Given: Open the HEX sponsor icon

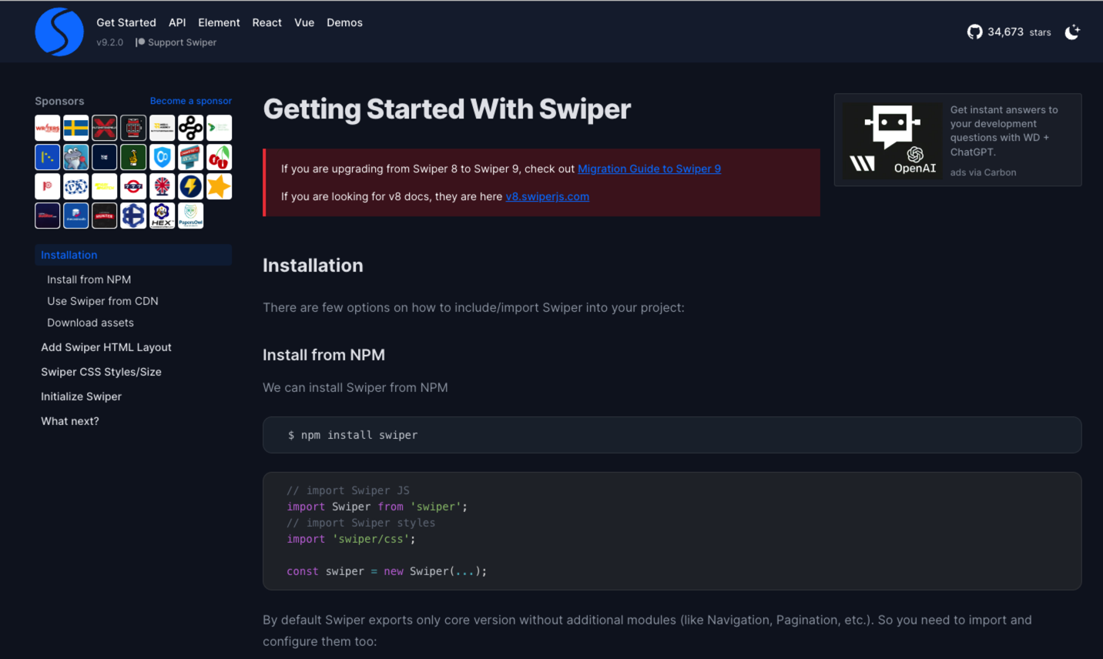Looking at the screenshot, I should 163,216.
